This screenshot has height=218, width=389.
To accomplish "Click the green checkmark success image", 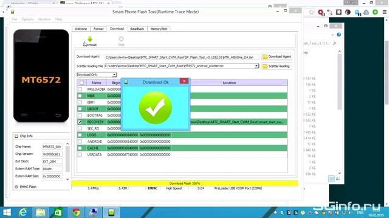I will (156, 108).
